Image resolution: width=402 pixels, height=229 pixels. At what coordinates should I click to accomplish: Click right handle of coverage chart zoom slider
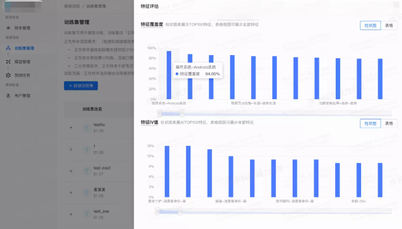click(182, 113)
